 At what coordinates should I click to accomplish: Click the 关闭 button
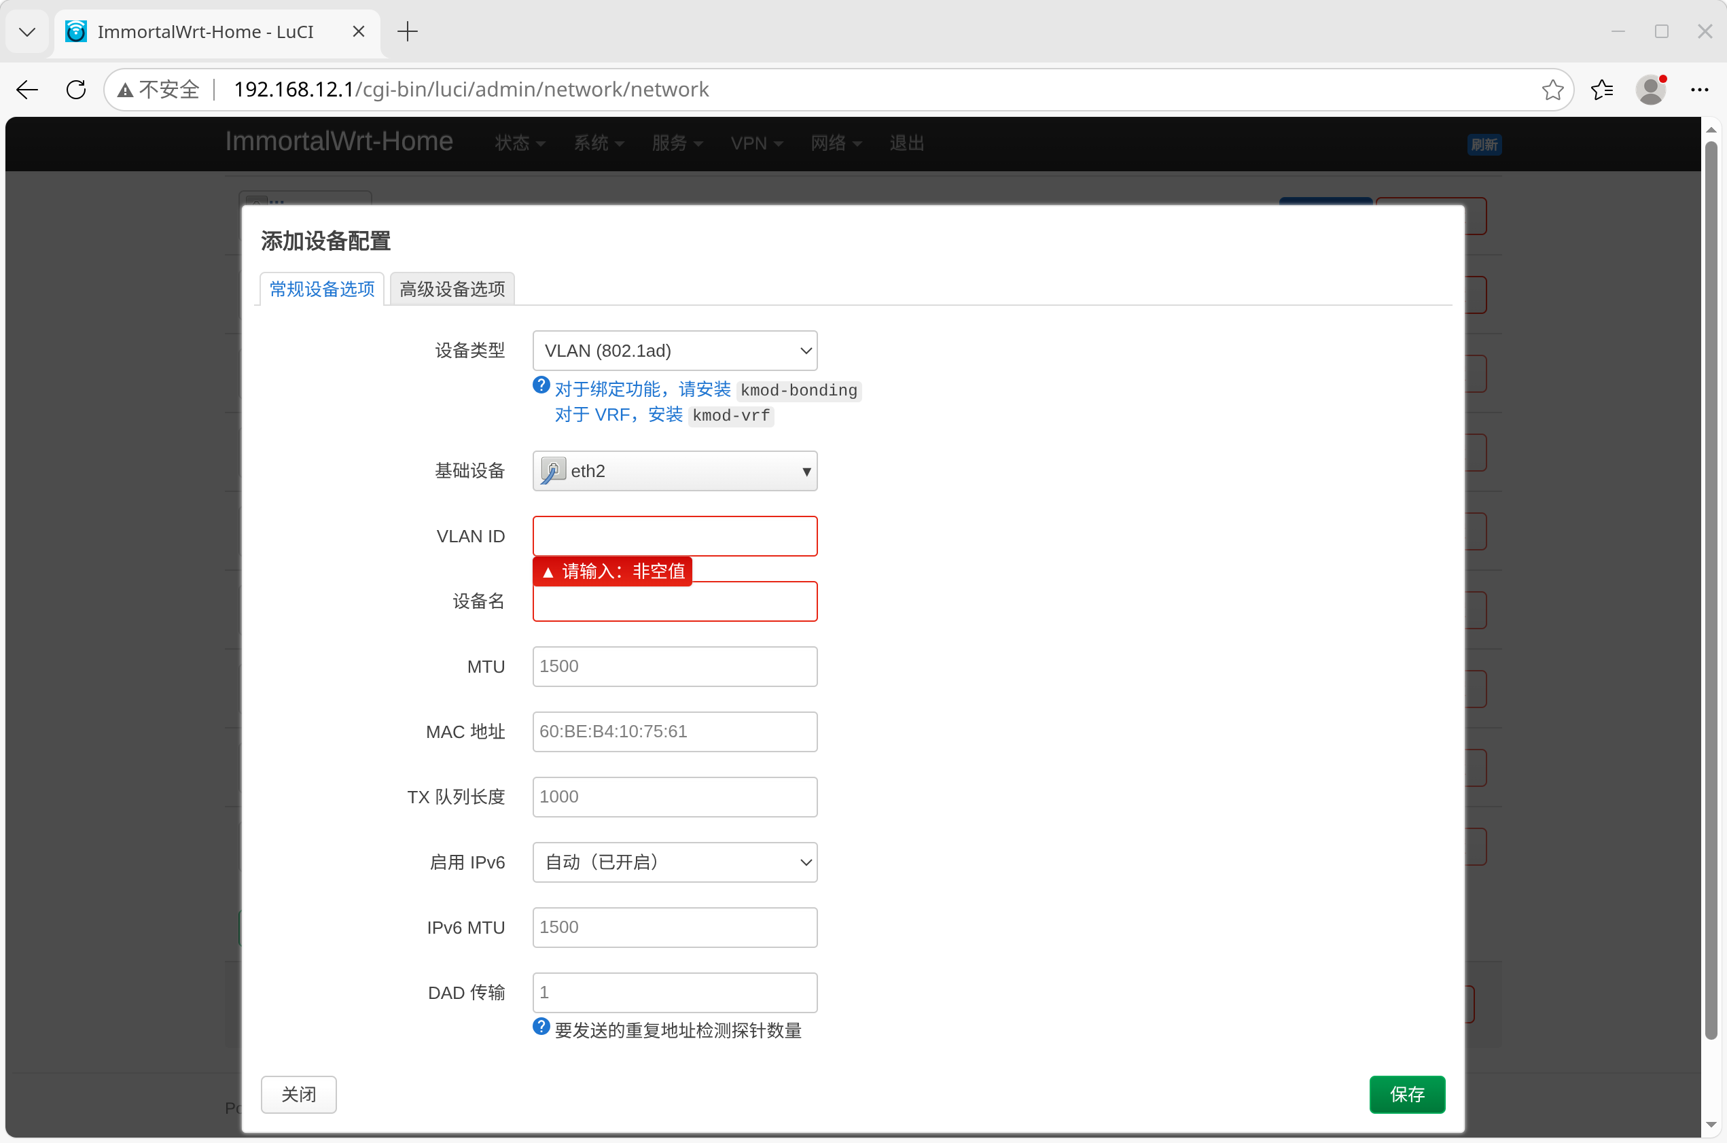point(299,1094)
